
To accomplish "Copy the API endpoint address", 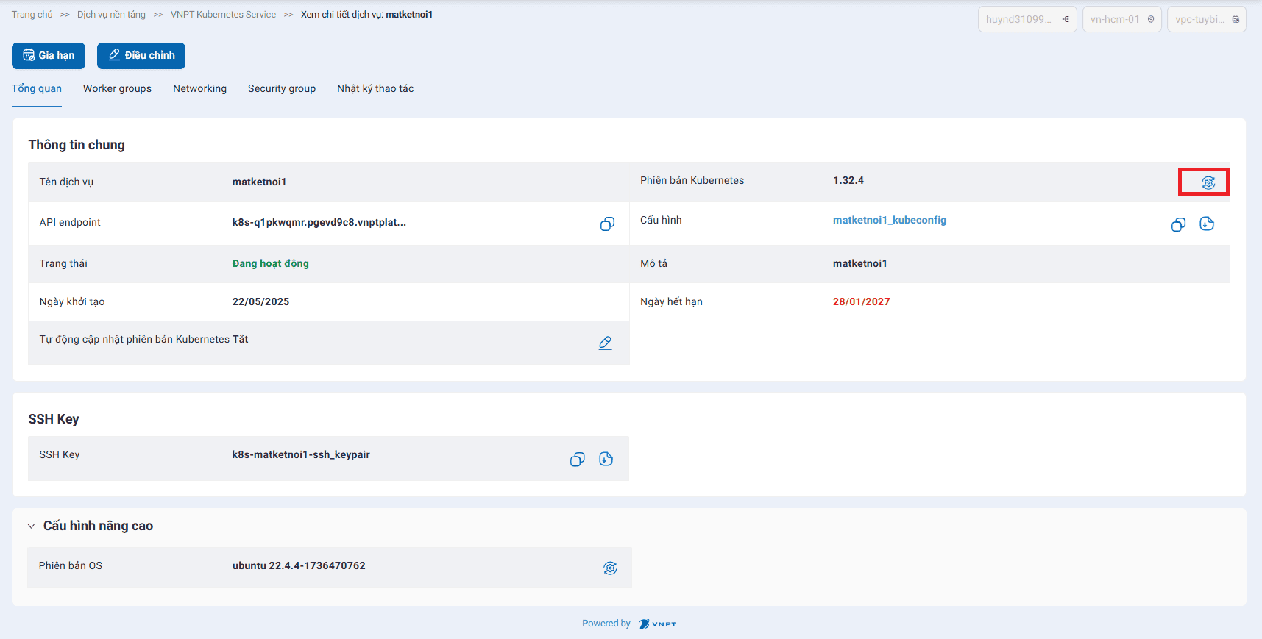I will click(x=607, y=224).
